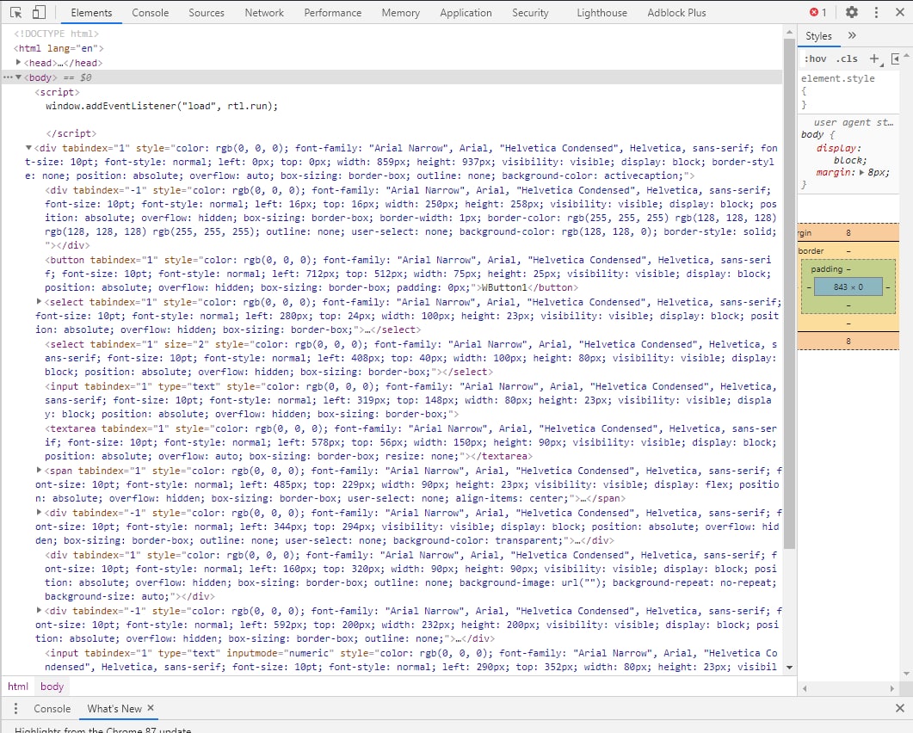The width and height of the screenshot is (913, 733).
Task: Select the select size="2" element node
Action: point(410,358)
